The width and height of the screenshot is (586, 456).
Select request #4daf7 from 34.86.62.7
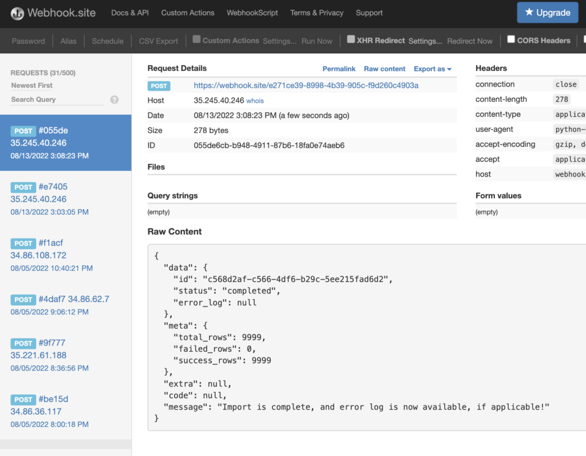click(x=66, y=305)
